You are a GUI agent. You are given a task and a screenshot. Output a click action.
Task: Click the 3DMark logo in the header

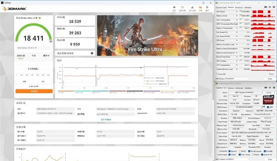(14, 9)
